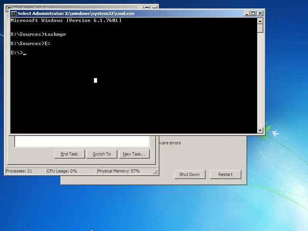
Task: Click the 'Processes: 21' status text
Action: (x=19, y=171)
